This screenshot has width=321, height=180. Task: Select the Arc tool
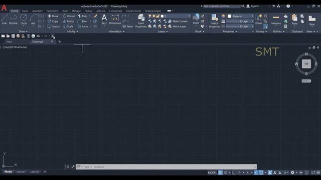pos(33,19)
